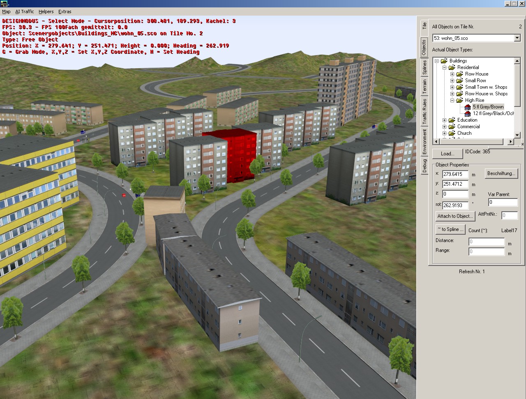Switch to the Traffic Rules tab

tap(424, 112)
